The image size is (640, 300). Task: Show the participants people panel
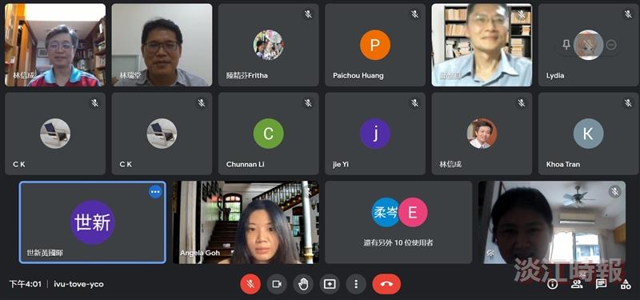click(x=577, y=284)
